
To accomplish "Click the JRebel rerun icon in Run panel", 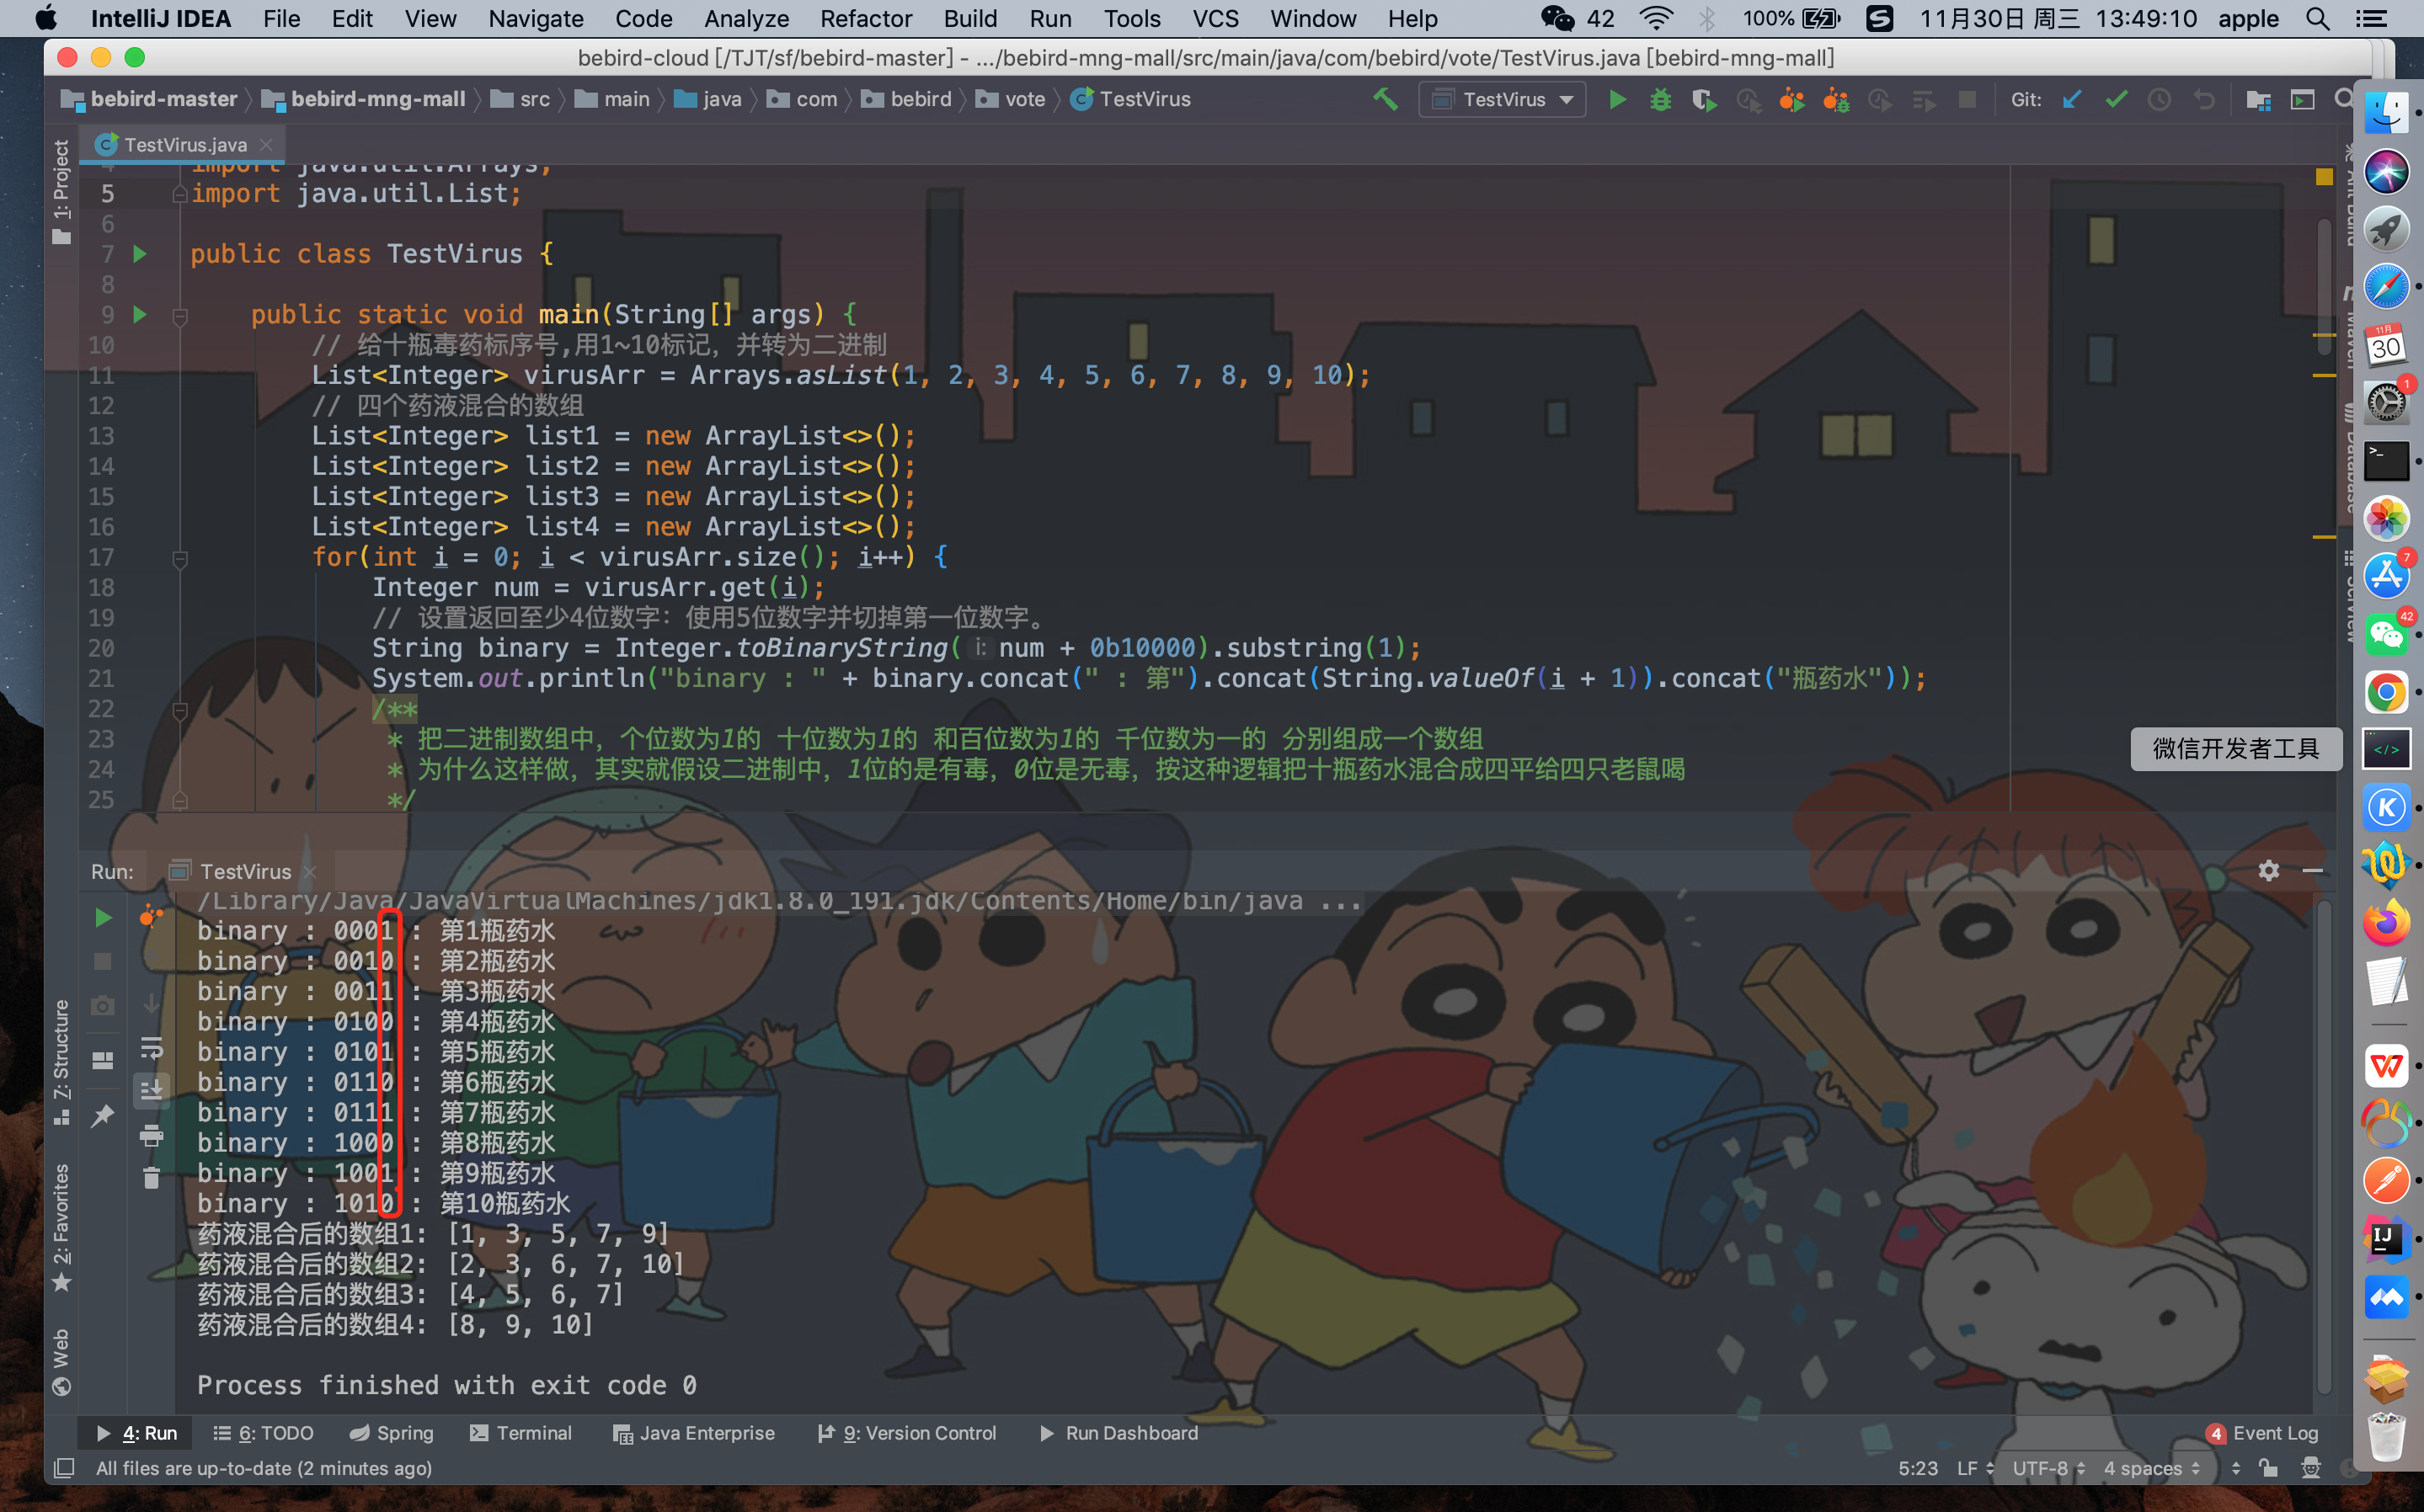I will 151,915.
